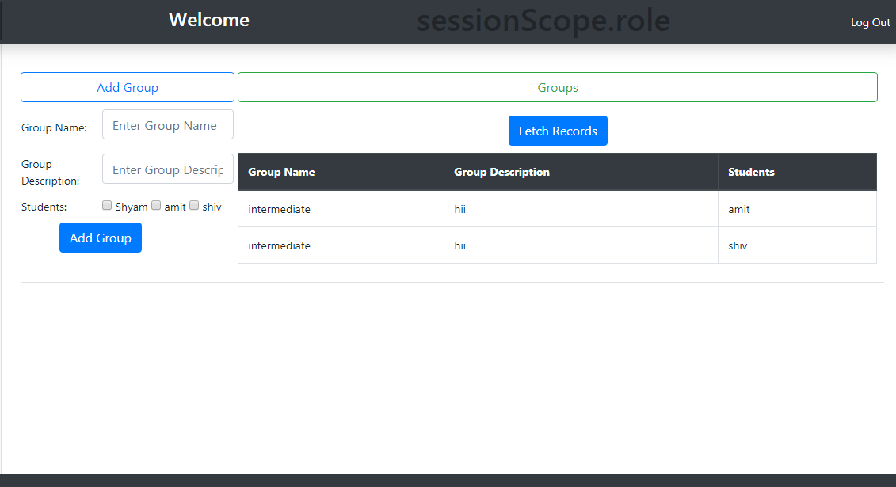Click the outlined Add Group tab button
Image resolution: width=896 pixels, height=487 pixels.
[x=128, y=87]
